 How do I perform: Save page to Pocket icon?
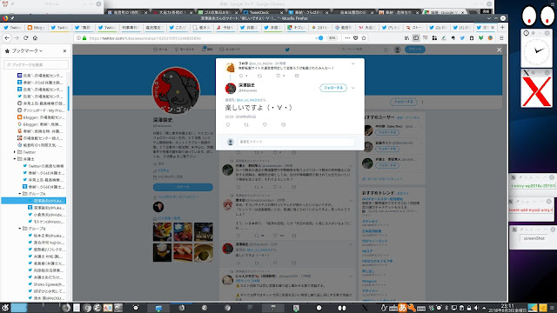tap(356, 38)
